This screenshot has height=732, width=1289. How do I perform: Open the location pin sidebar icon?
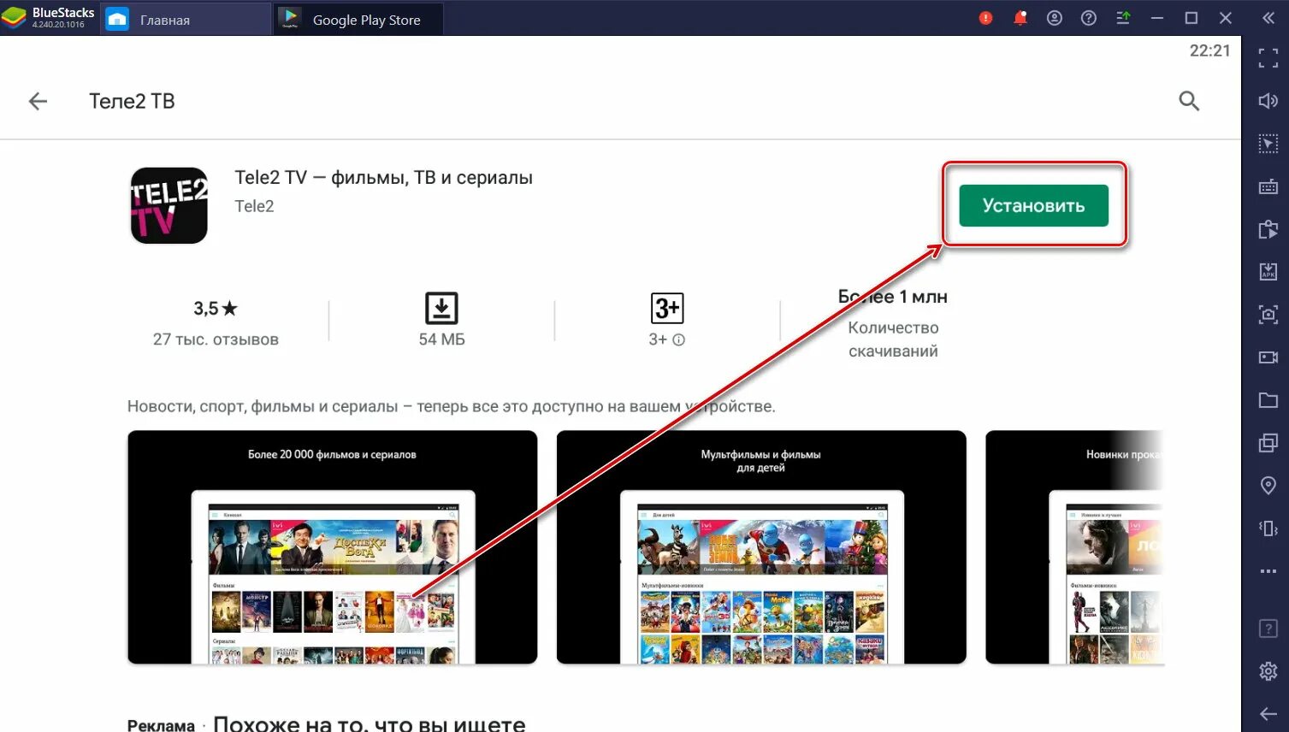coord(1268,486)
